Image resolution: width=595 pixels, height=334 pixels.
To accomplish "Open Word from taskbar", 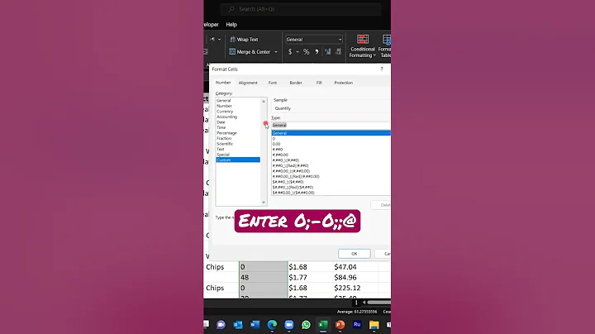I will click(255, 325).
